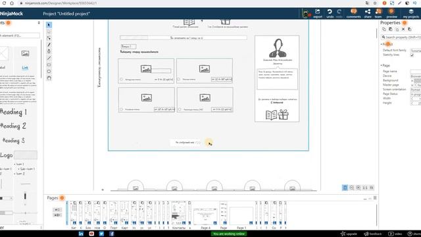The image size is (421, 237).
Task: Open the Page Status dropdown
Action: click(x=416, y=94)
